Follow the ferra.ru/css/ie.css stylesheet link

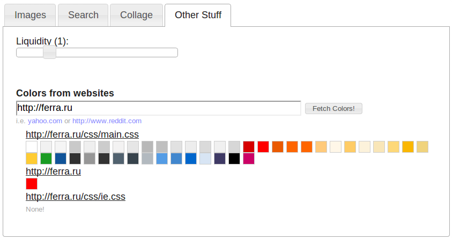point(75,197)
